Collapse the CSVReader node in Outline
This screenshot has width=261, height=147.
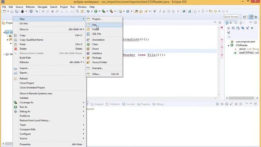click(x=228, y=45)
